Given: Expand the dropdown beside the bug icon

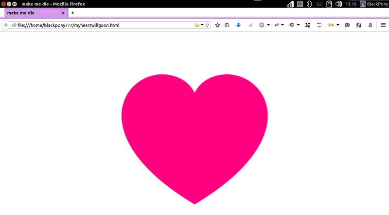Looking at the screenshot, I should pos(283,25).
